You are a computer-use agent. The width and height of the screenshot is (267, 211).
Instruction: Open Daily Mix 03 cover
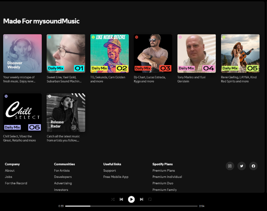click(153, 53)
